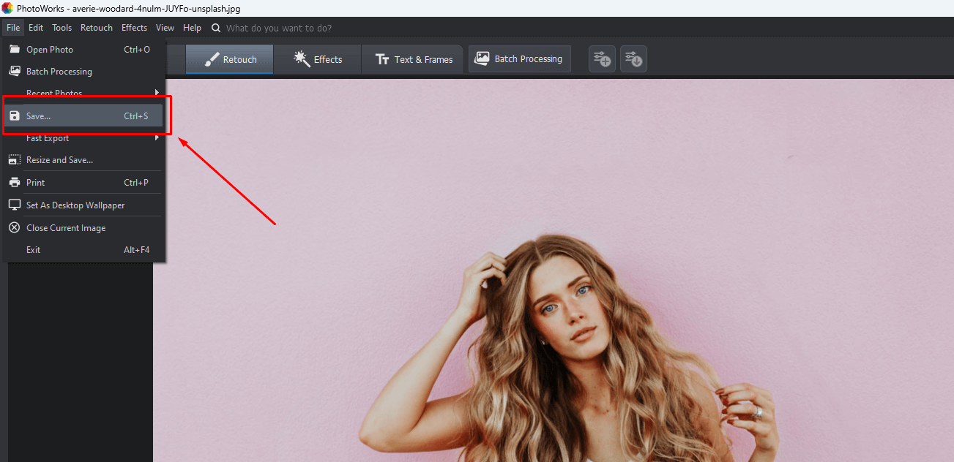954x462 pixels.
Task: Select Resize and Save... menu entry
Action: click(x=83, y=160)
